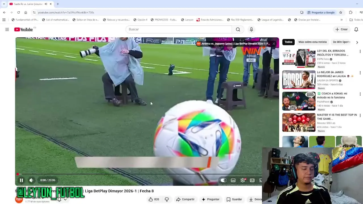Open the Área de Admisiones bookmark
Screen dimensions: 363x204
(x=210, y=20)
